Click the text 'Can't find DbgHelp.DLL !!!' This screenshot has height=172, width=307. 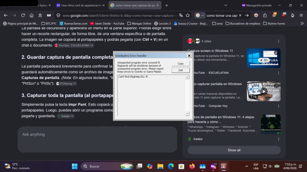tap(133, 77)
